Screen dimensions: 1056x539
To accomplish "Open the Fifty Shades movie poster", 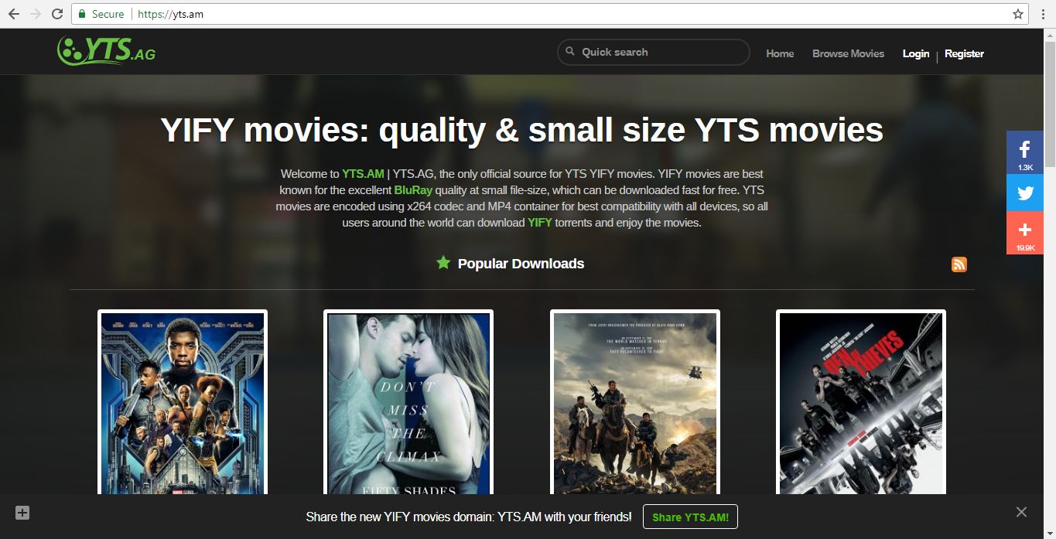I will [x=408, y=402].
